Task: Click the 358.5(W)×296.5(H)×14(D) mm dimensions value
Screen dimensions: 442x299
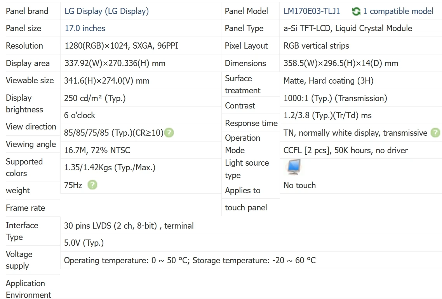Action: [341, 63]
